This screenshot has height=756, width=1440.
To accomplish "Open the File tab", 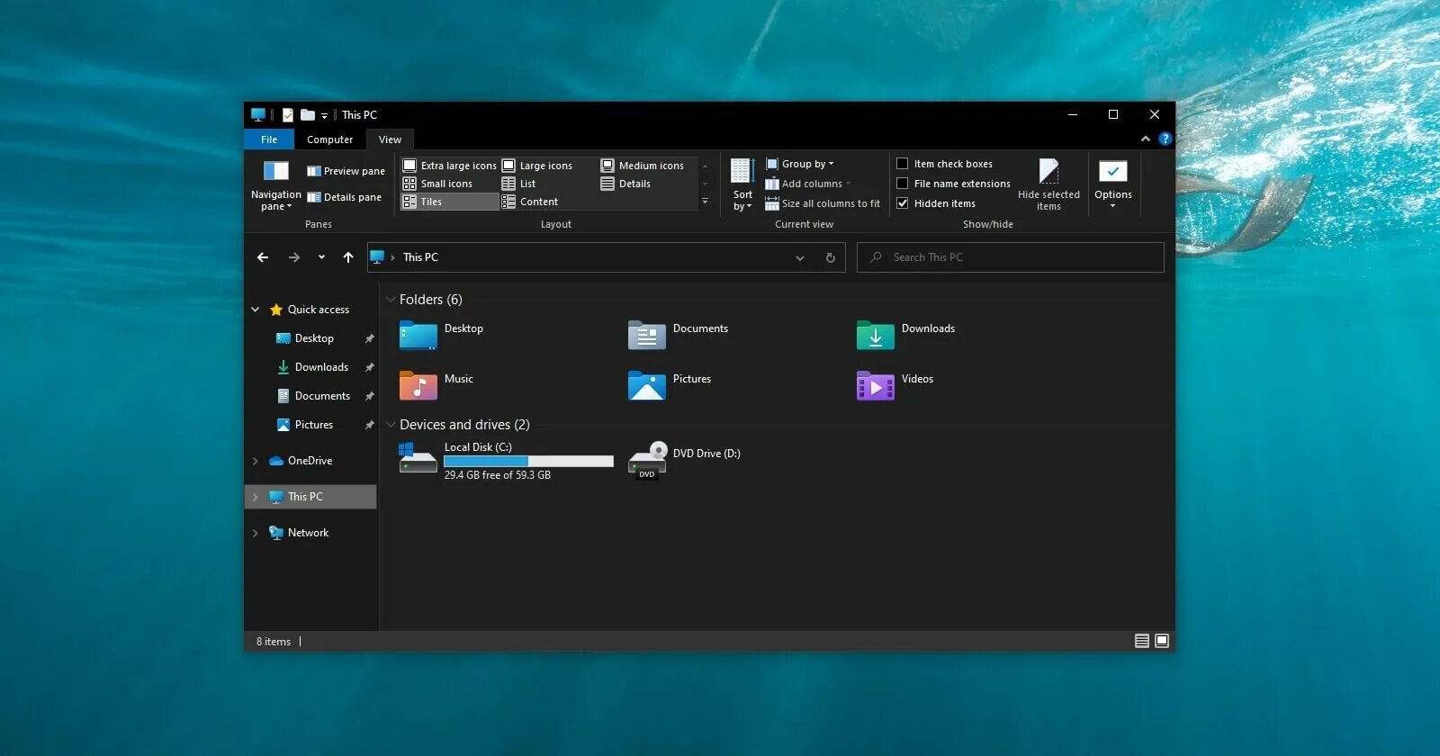I will (269, 139).
